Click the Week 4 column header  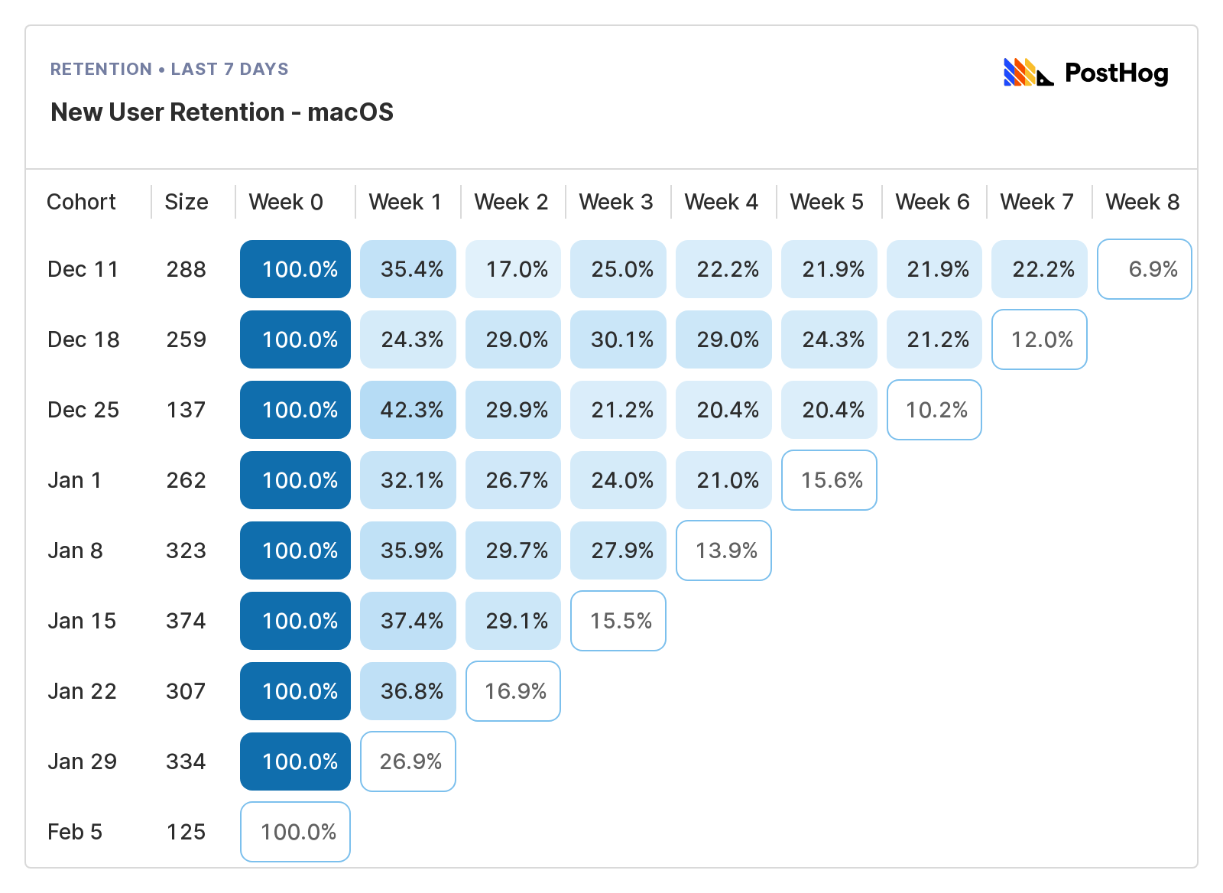point(721,202)
